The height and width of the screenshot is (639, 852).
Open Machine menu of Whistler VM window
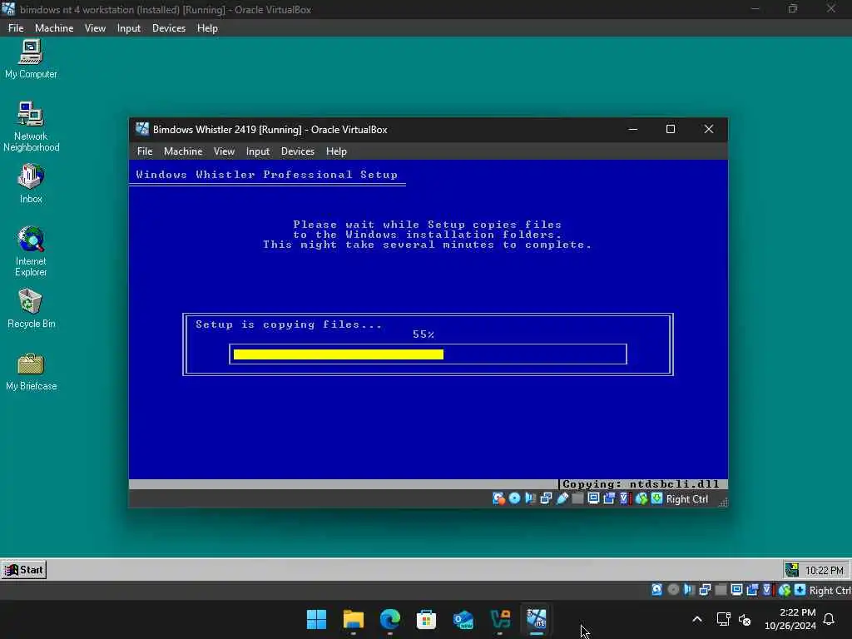(x=183, y=151)
